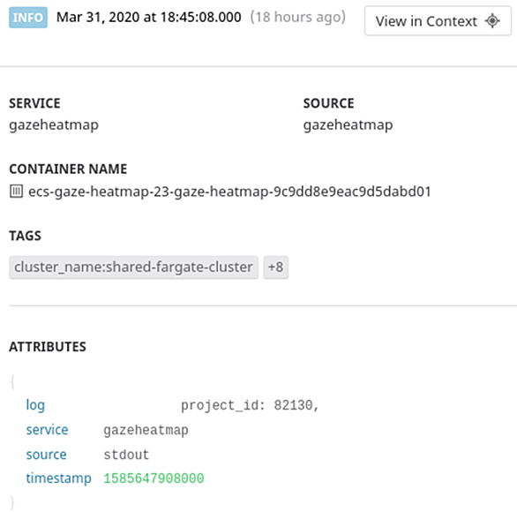Collapse the attributes JSON opening brace
517x512 pixels.
click(x=12, y=382)
